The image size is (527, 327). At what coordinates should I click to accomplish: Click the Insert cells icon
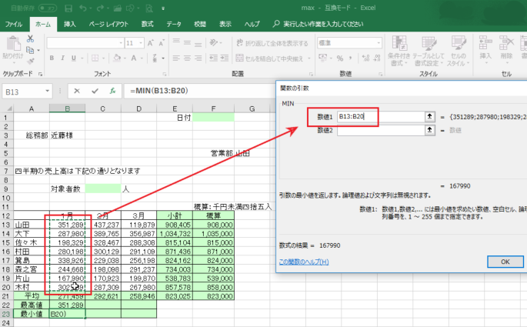coord(485,43)
